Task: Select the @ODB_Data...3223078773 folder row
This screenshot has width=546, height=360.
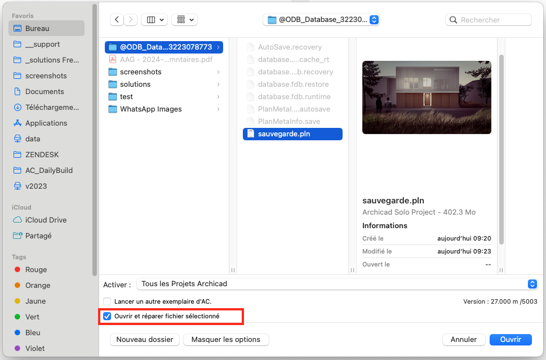Action: tap(163, 47)
